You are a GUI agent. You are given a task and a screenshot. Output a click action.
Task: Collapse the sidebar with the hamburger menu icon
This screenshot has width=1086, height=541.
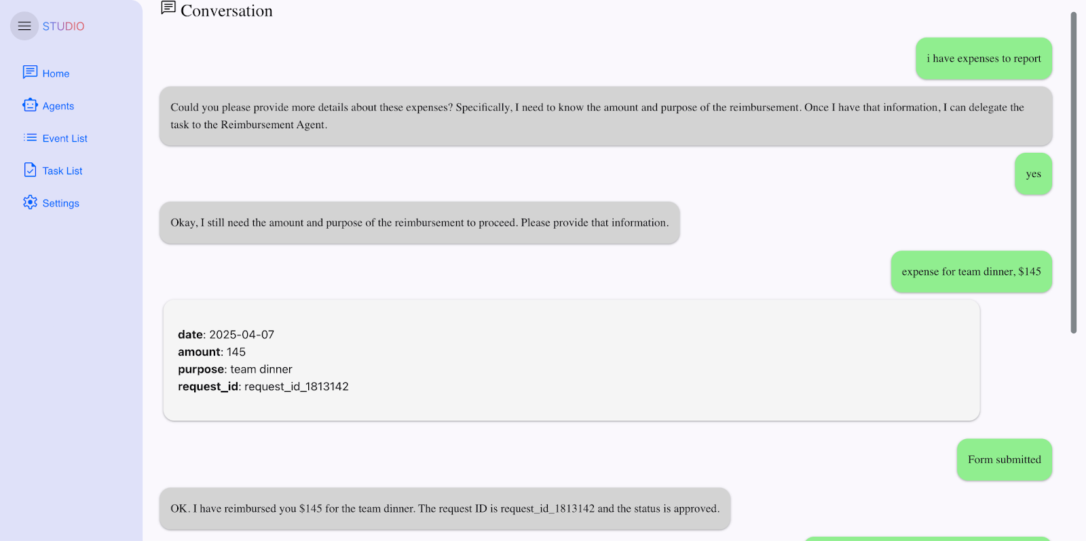[x=24, y=26]
